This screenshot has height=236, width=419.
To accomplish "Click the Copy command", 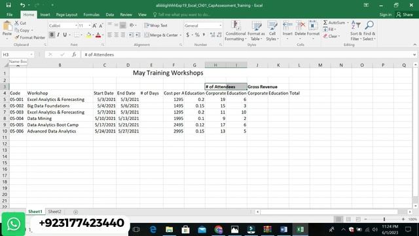I will [x=23, y=30].
